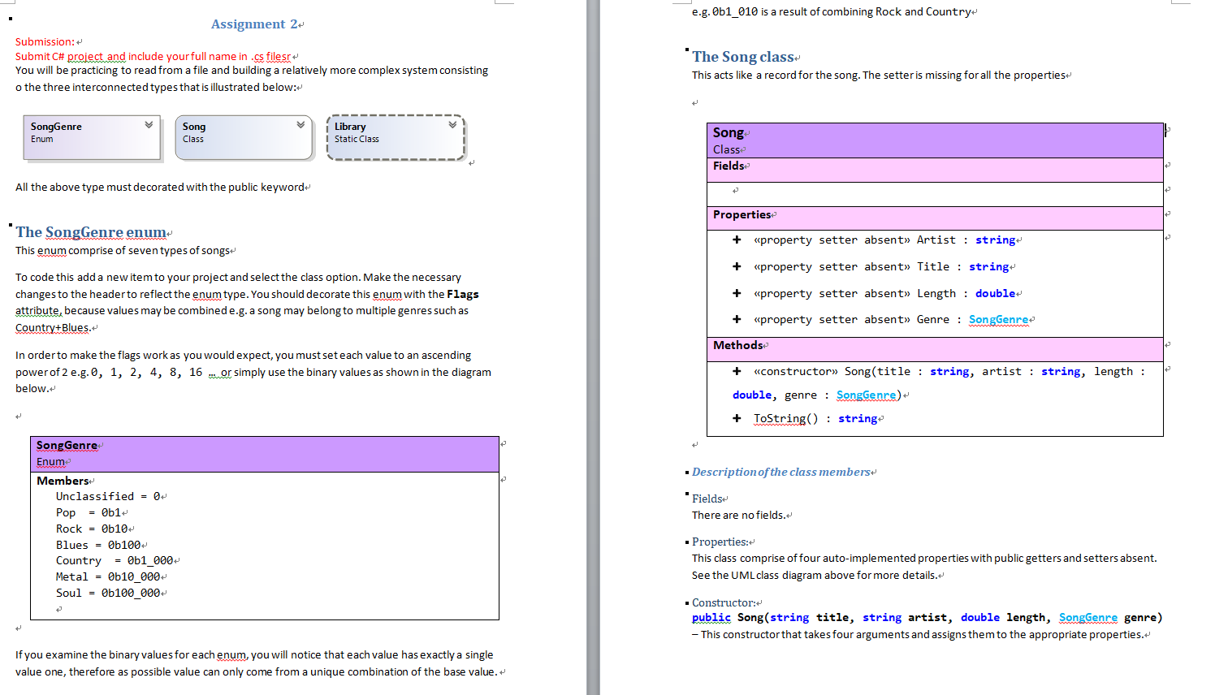Click the plus icon beside the ToString method
Image resolution: width=1228 pixels, height=695 pixels.
click(x=737, y=418)
